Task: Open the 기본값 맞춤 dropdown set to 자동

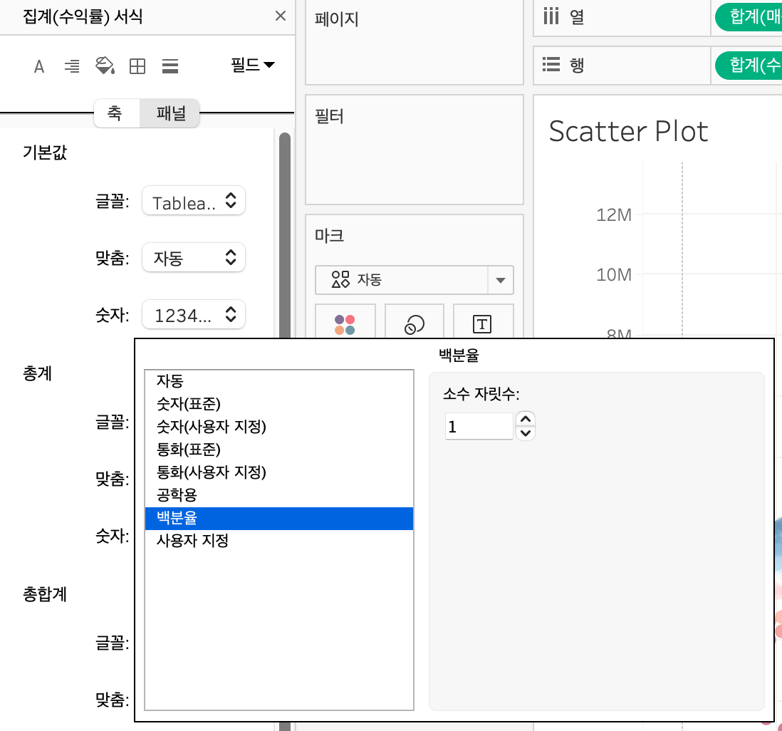Action: tap(194, 257)
